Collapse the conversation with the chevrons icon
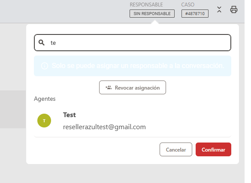 219,9
